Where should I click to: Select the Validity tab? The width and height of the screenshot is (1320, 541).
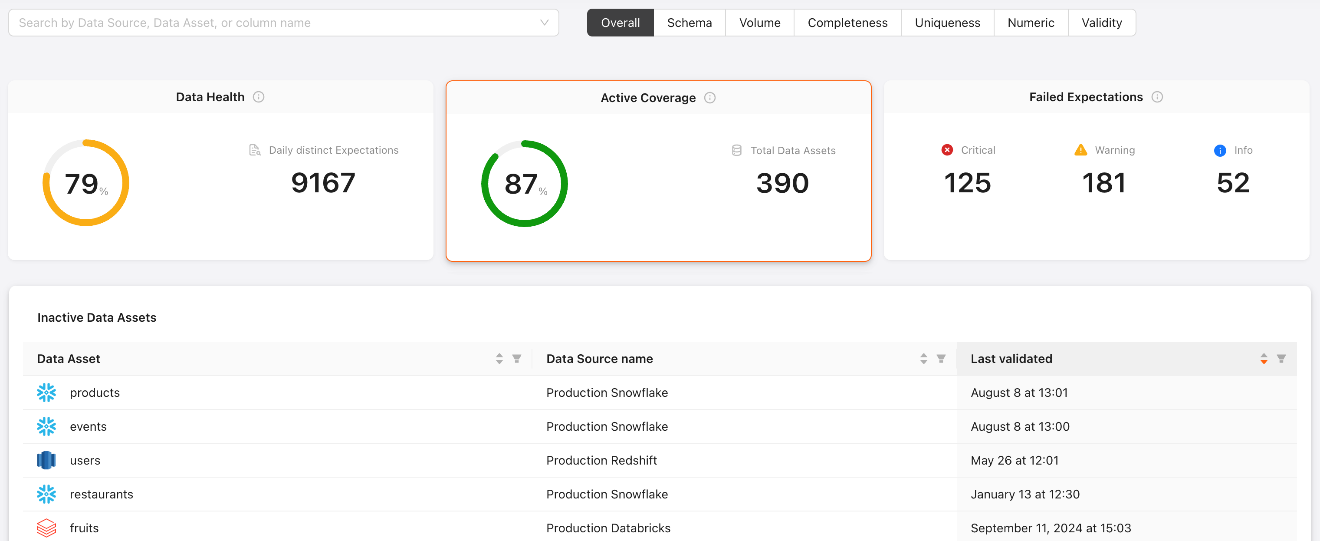1101,23
